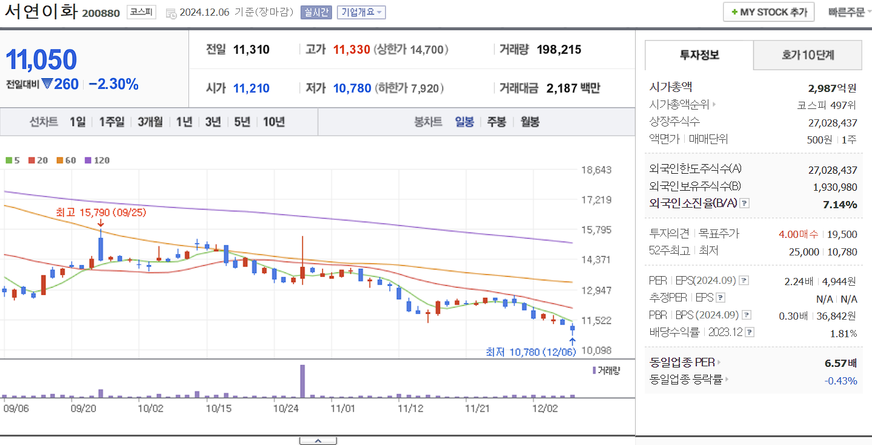Select the 10년 line chart period

274,122
